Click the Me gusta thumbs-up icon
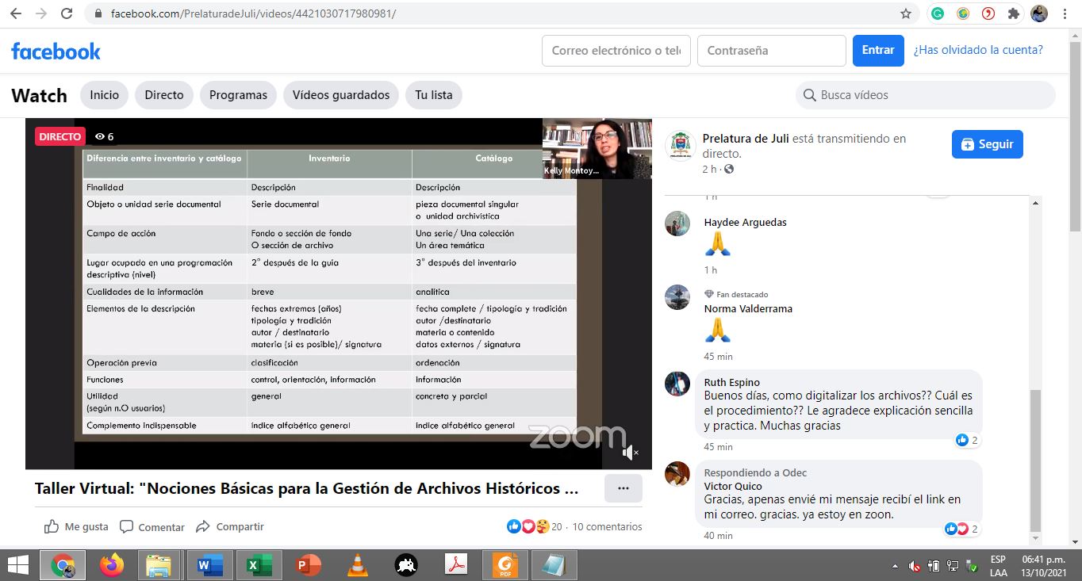The image size is (1082, 581). pyautogui.click(x=52, y=527)
